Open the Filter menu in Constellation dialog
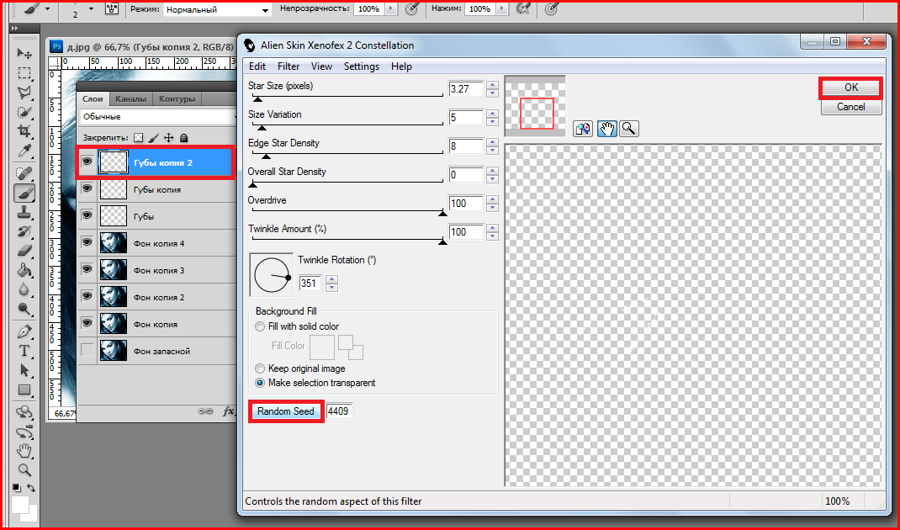Screen dimensions: 900x530 (289, 66)
